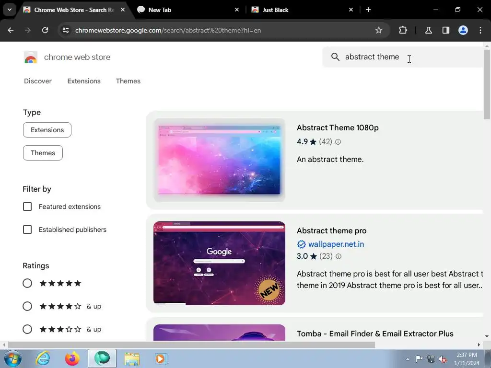Select four stars & up rating

click(27, 306)
